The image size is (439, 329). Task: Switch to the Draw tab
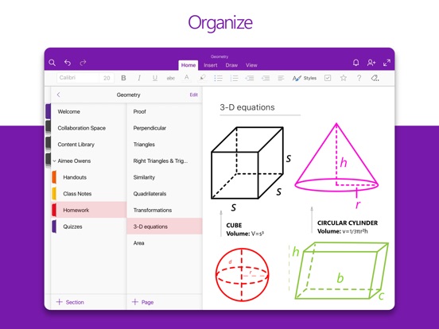[x=231, y=65]
